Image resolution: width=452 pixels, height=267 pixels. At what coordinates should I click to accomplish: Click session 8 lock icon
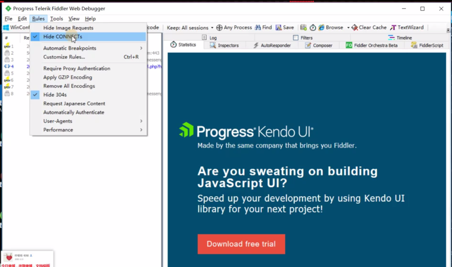(x=7, y=94)
